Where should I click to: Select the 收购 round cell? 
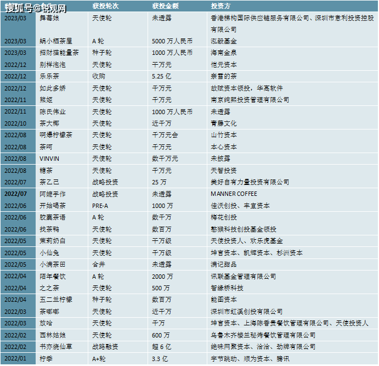point(99,76)
